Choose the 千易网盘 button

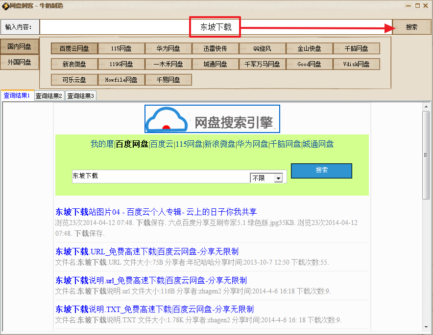(x=168, y=80)
